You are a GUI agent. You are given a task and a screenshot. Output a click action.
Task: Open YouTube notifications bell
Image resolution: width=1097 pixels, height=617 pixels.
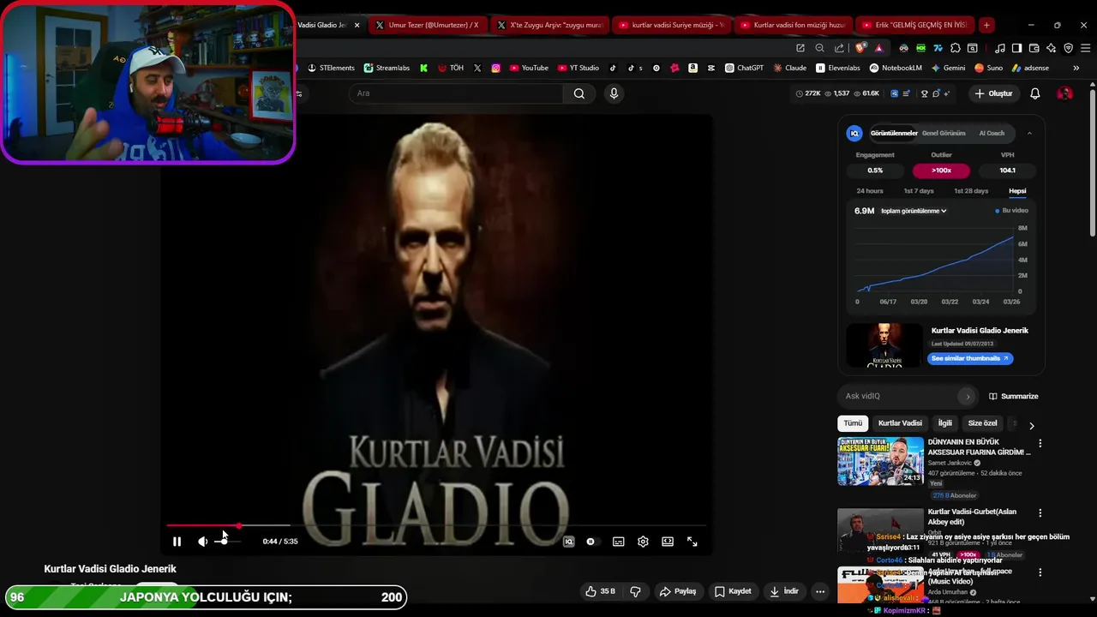point(1035,93)
